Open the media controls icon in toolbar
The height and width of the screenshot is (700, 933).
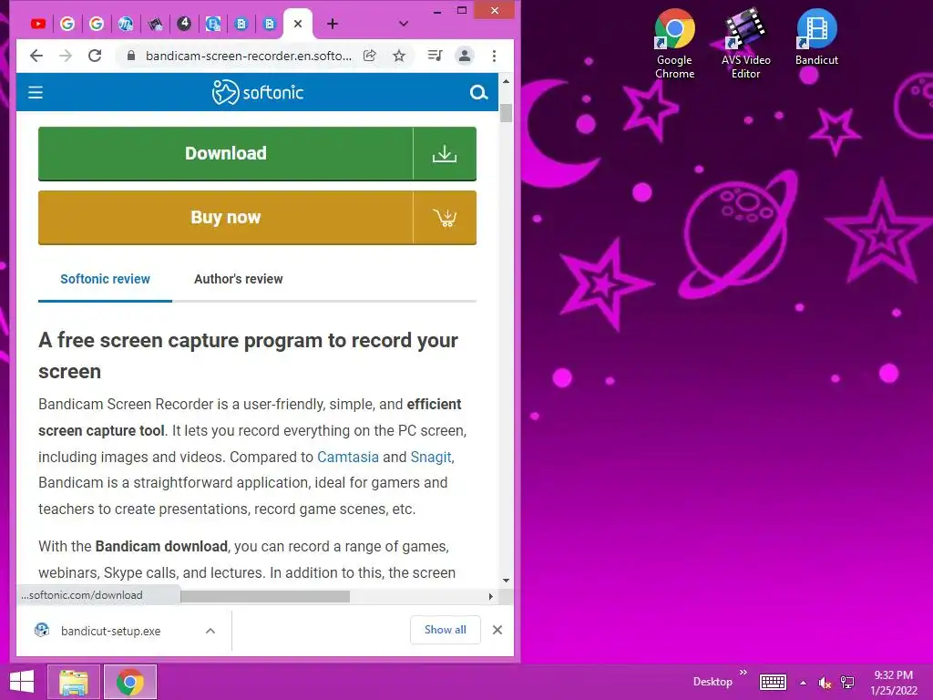(435, 56)
